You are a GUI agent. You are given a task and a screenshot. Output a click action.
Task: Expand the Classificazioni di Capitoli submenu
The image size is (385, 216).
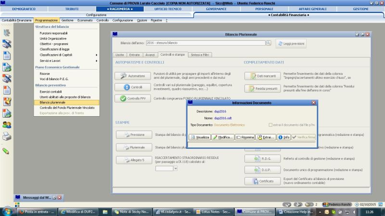(x=67, y=55)
